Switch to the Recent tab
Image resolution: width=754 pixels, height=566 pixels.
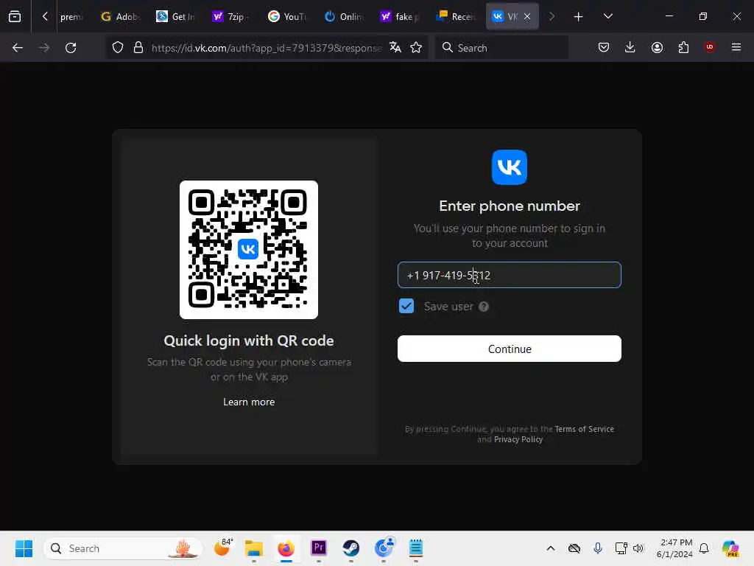coord(455,17)
